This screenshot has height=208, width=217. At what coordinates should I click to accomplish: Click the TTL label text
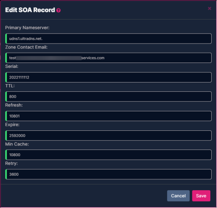[10, 86]
